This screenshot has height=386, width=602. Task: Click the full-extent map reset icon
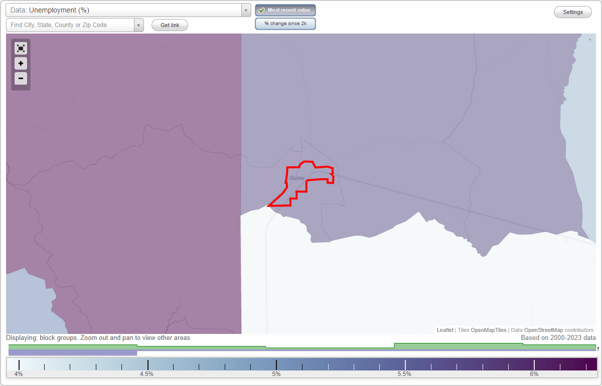(21, 48)
